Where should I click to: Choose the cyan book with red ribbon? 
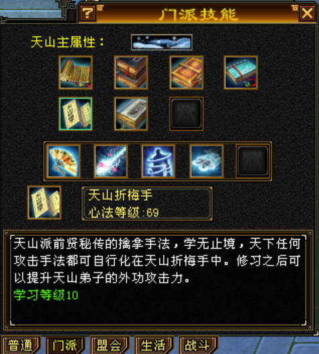coord(241,73)
